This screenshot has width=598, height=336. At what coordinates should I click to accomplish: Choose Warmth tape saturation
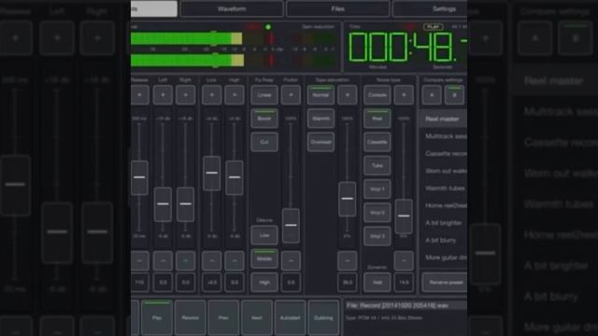(x=320, y=119)
